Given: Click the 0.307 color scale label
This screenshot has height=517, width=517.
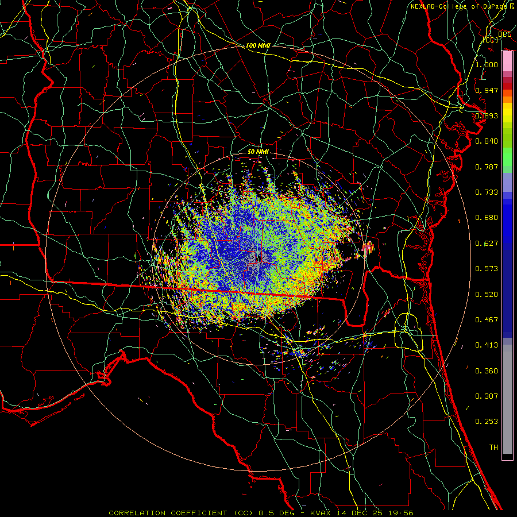Looking at the screenshot, I should pyautogui.click(x=487, y=396).
